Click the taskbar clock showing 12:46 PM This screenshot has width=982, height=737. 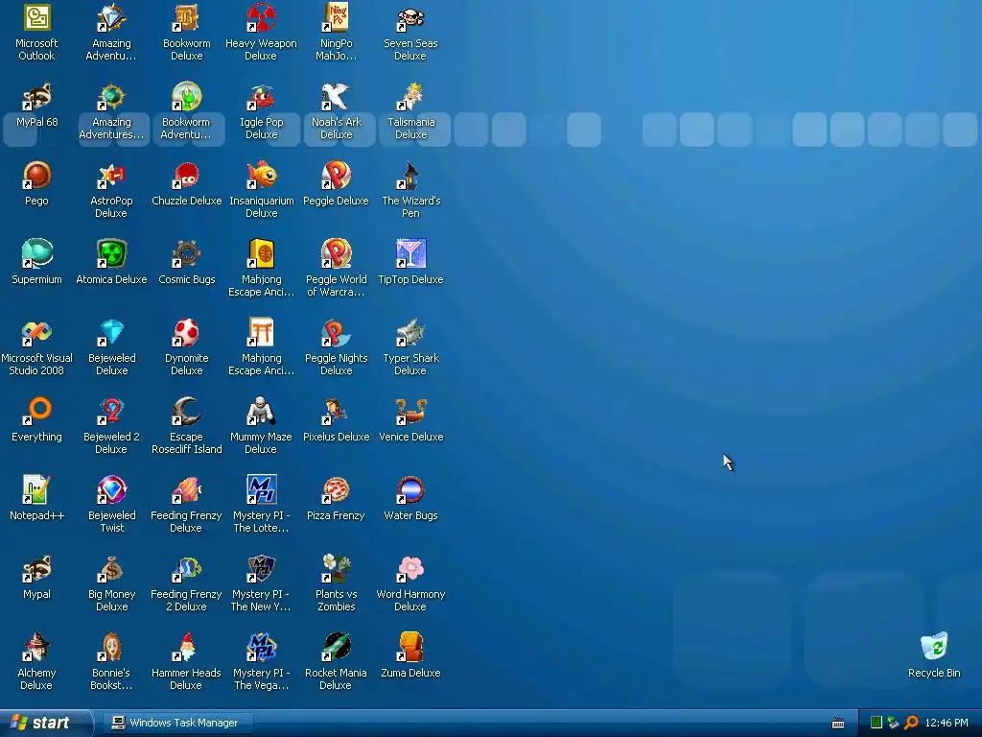[x=947, y=723]
